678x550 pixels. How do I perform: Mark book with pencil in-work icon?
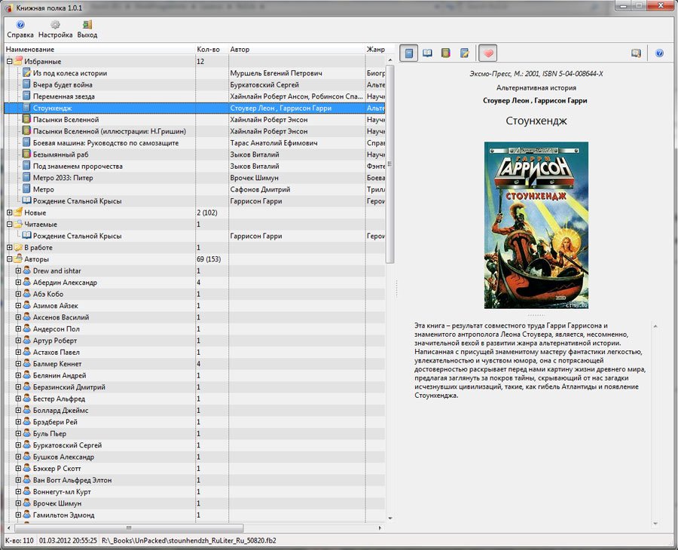click(464, 53)
